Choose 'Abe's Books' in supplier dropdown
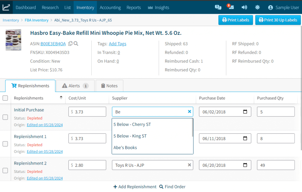The image size is (302, 192). [x=125, y=147]
